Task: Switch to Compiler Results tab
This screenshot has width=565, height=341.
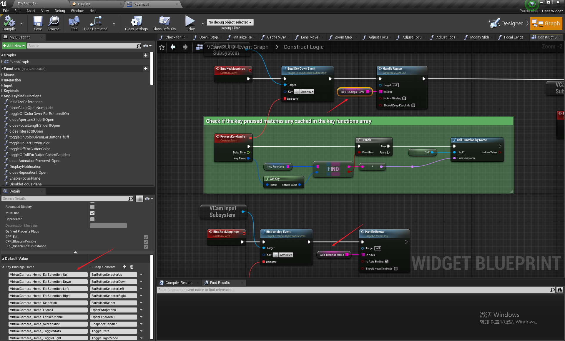Action: click(179, 283)
